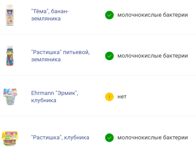Click "молочнокислые бактерии" next to Растишка питьевой
This screenshot has width=196, height=151.
click(x=153, y=56)
